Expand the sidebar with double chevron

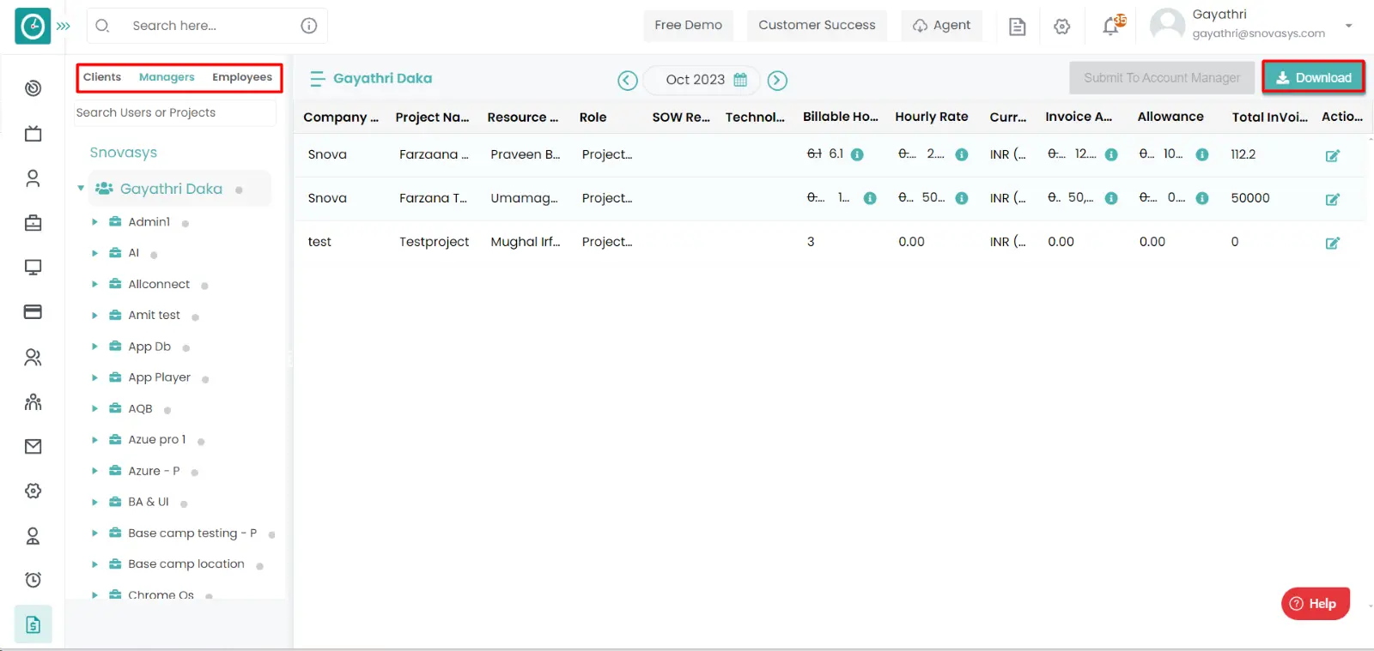(x=64, y=26)
